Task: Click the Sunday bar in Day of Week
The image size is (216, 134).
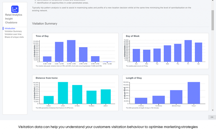Action: [x=136, y=55]
